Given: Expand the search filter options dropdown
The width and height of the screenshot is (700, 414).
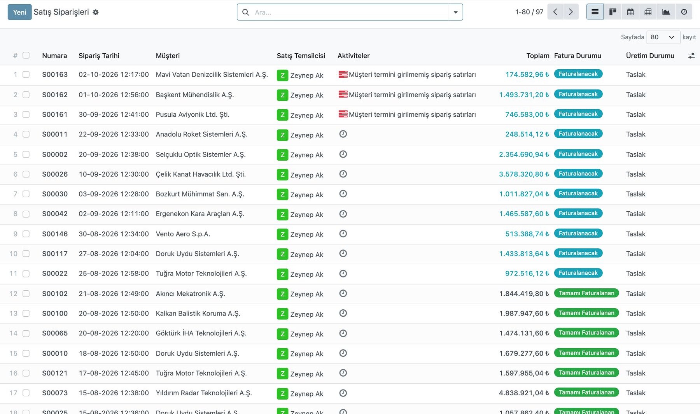Looking at the screenshot, I should (456, 12).
